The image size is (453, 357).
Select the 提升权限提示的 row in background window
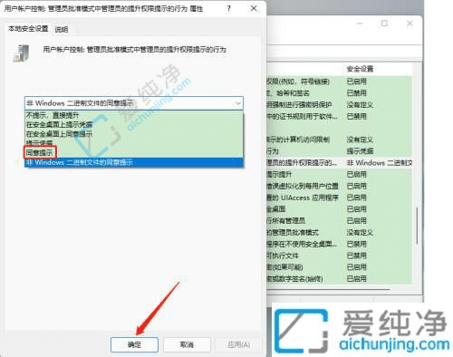pos(339,163)
